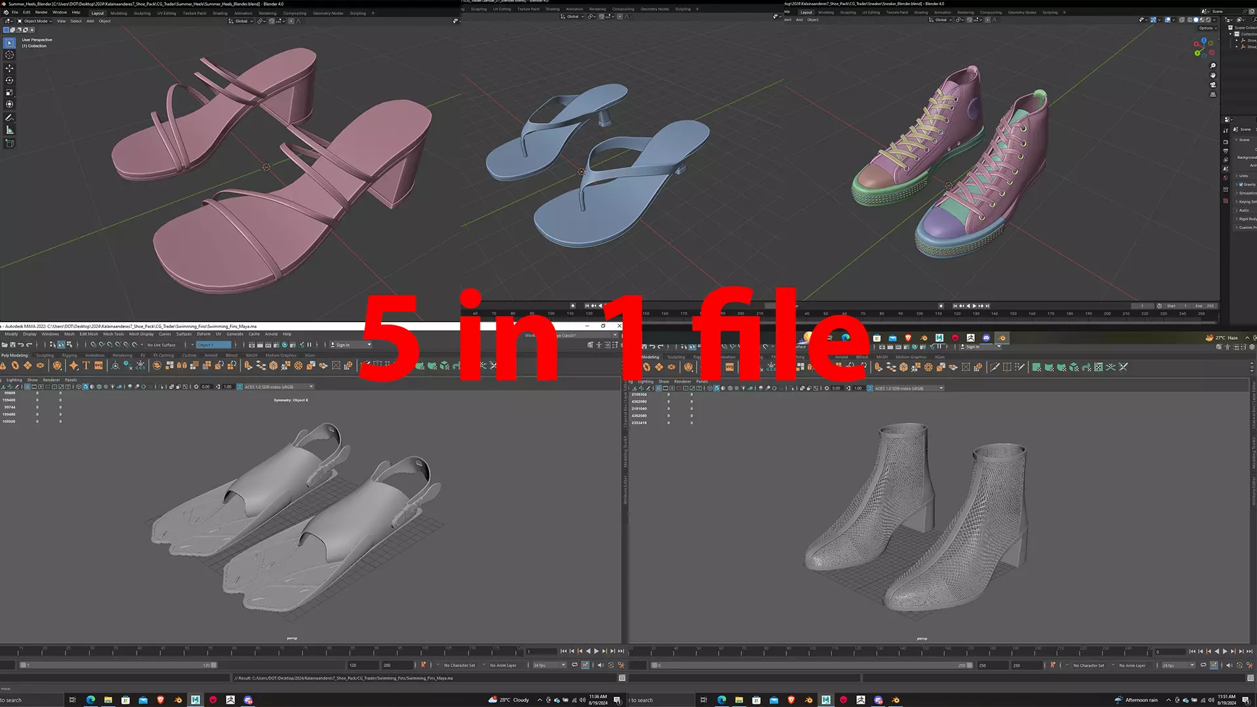Open the Sign In dropdown in Fins Maya

351,345
